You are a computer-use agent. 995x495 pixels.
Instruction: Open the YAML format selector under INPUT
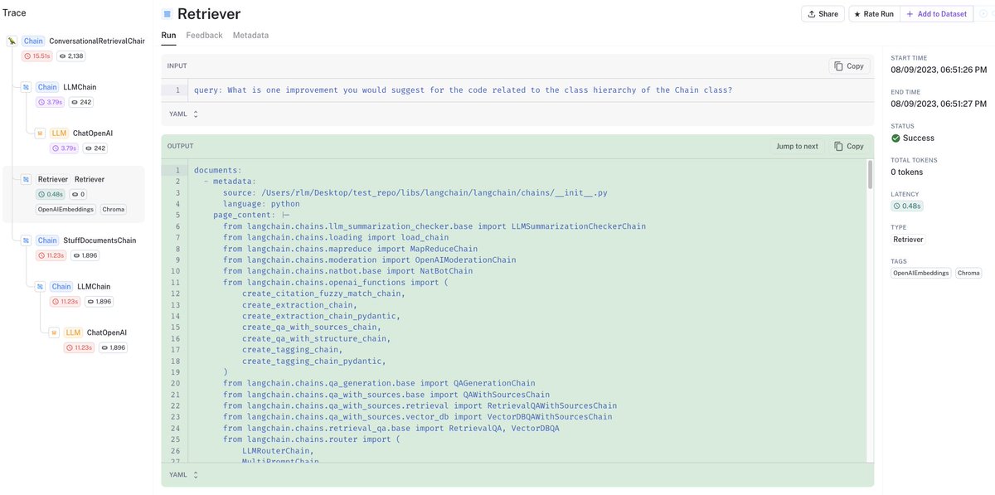pyautogui.click(x=183, y=114)
